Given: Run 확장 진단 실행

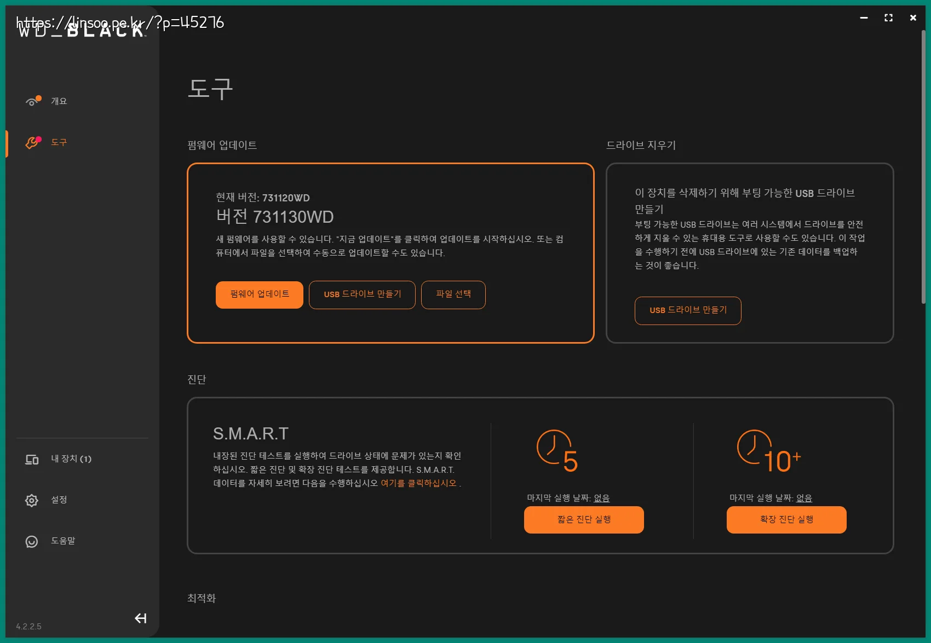Looking at the screenshot, I should [786, 520].
